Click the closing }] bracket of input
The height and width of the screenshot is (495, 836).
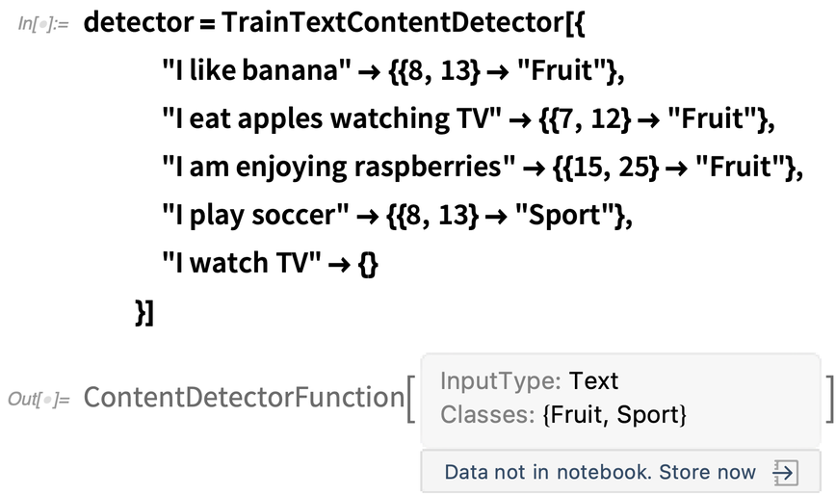coord(144,312)
